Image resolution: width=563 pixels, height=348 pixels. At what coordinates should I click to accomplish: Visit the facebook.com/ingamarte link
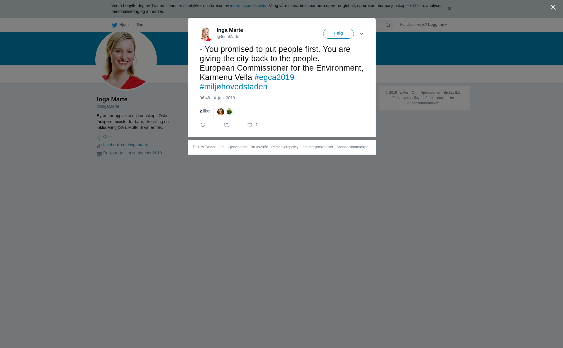point(126,145)
